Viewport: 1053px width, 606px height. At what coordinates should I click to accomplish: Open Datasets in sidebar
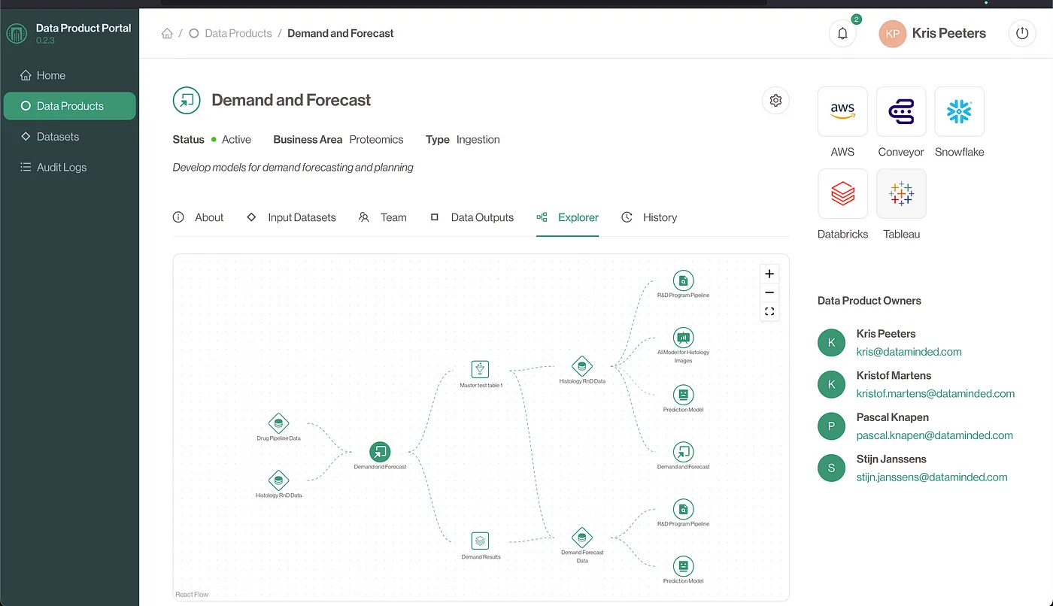[x=70, y=137]
